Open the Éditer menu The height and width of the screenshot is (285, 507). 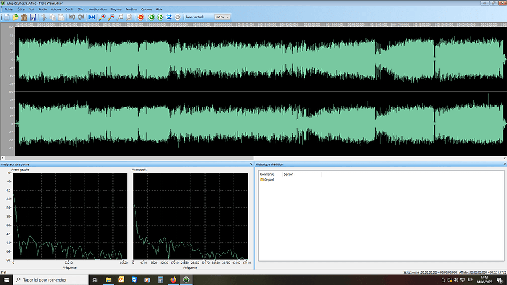21,9
